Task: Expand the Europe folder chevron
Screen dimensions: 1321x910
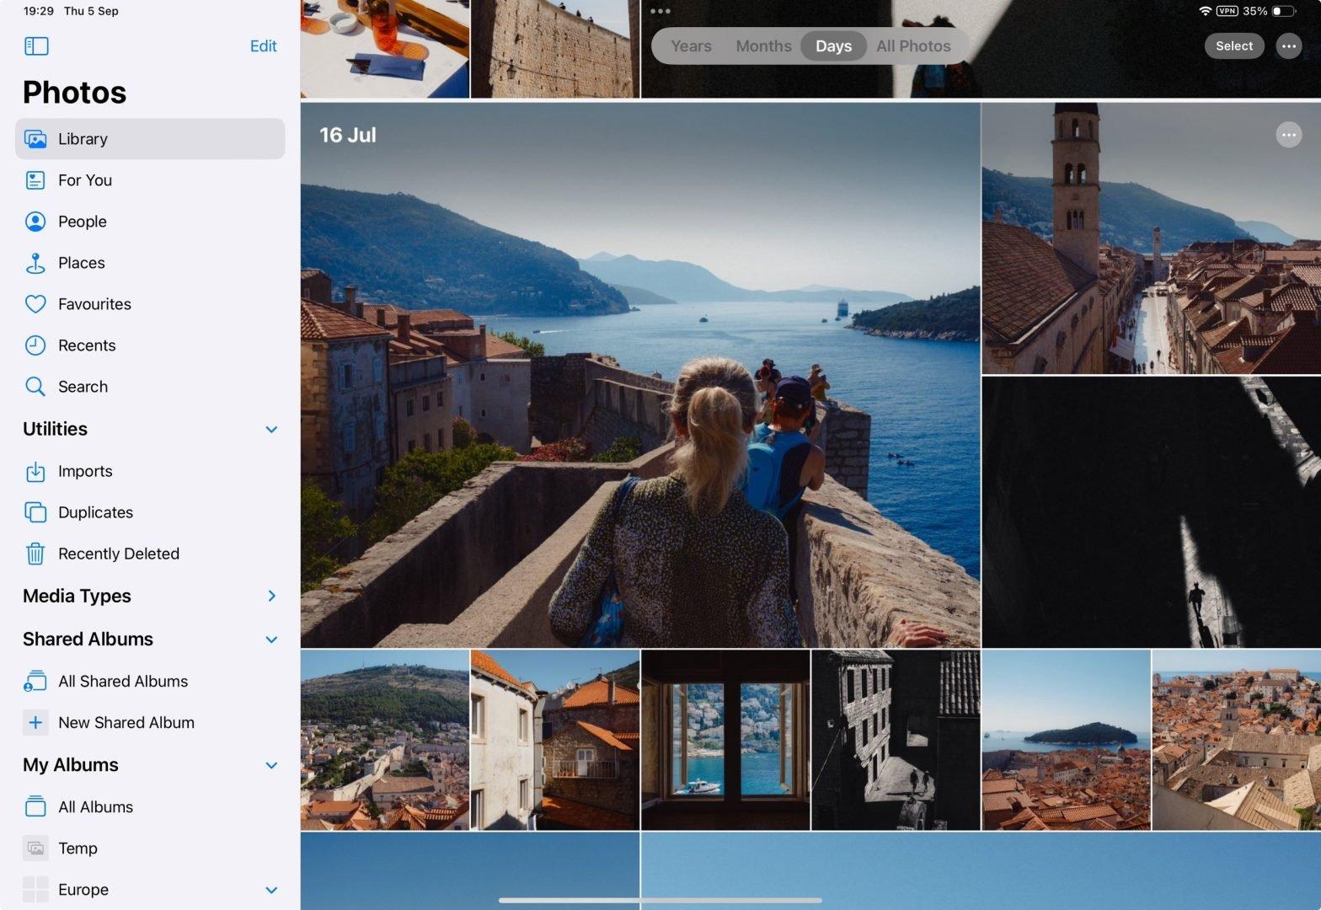Action: (271, 890)
